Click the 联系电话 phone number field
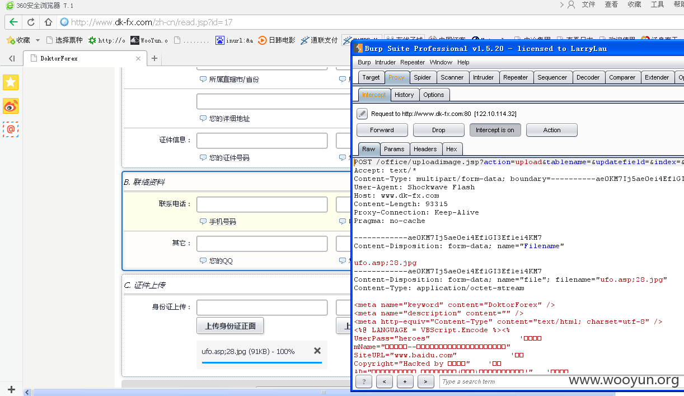 (x=262, y=204)
